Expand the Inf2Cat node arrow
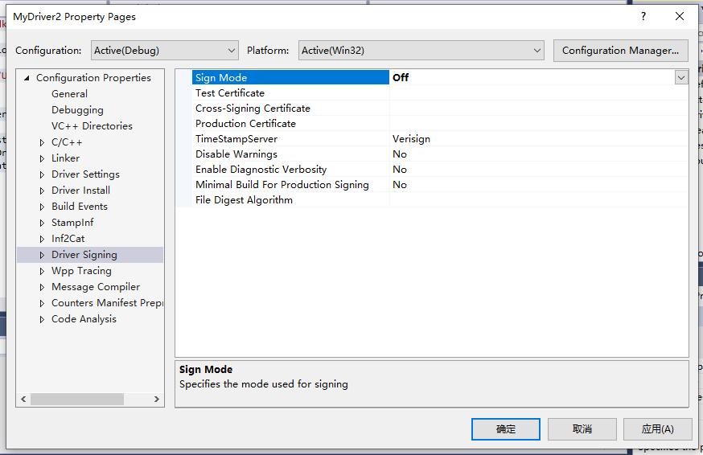This screenshot has width=703, height=455. [42, 239]
